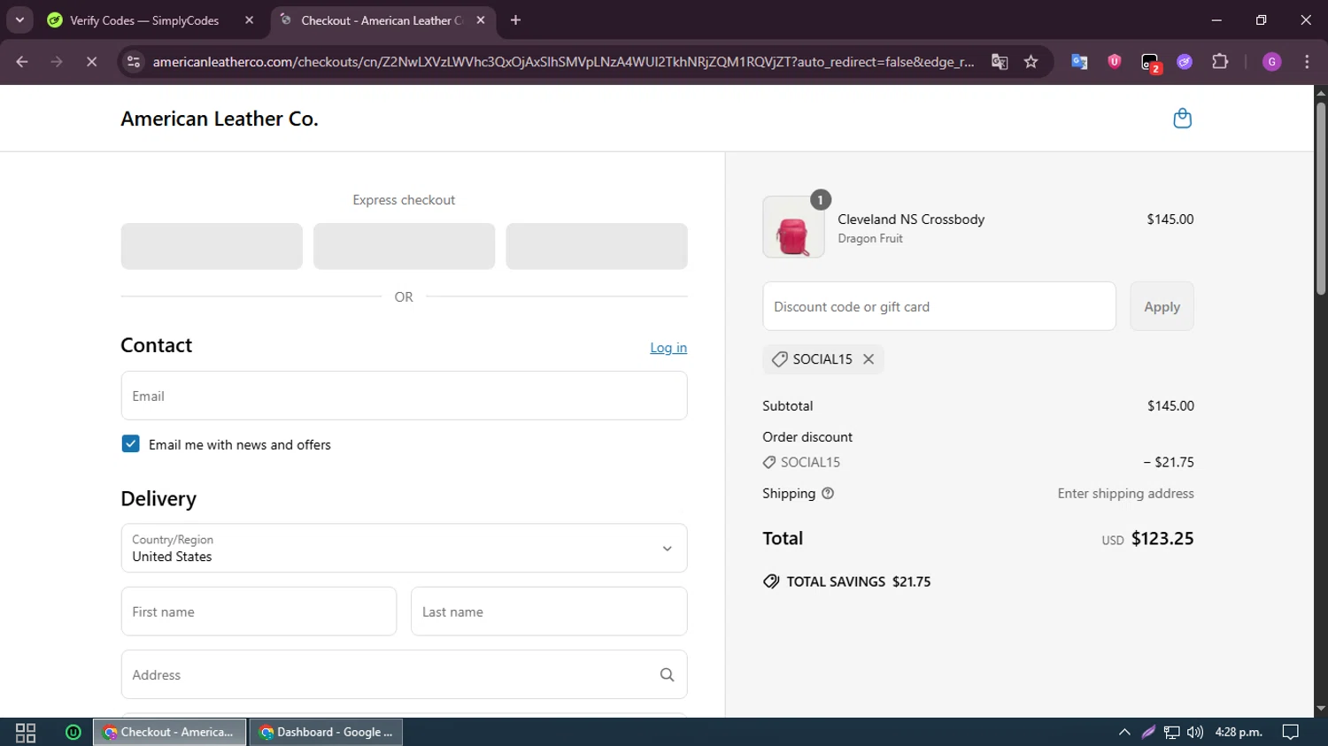
Task: Open the Windows Start button
Action: (26, 733)
